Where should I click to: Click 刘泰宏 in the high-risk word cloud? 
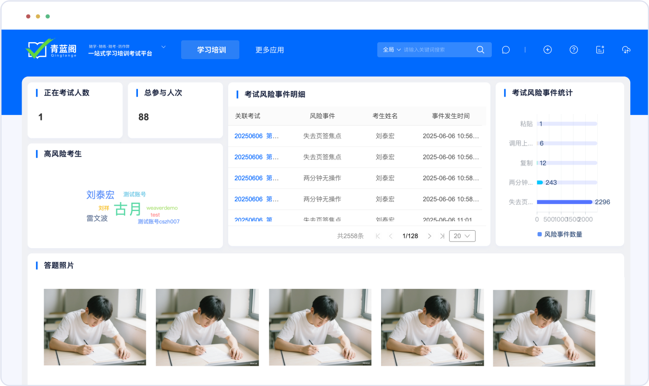(100, 195)
